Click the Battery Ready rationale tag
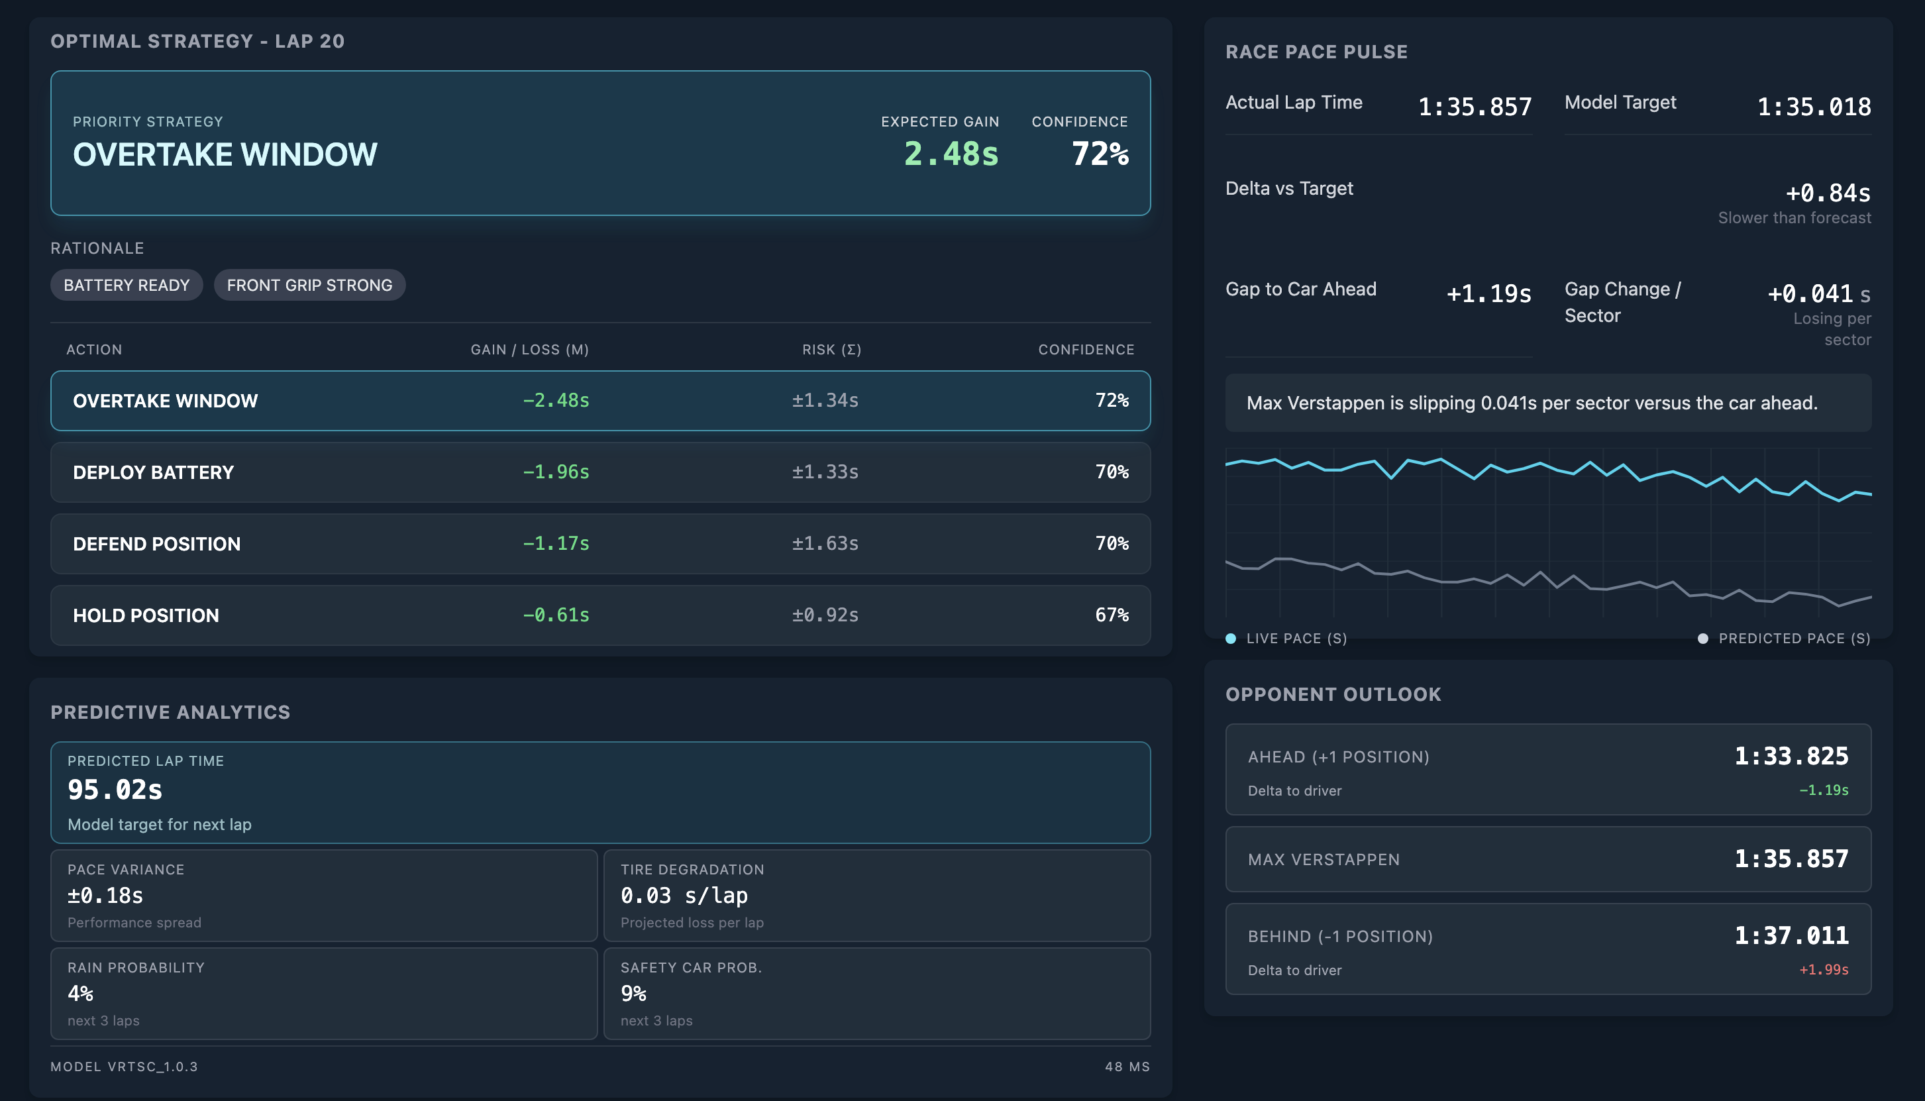 [127, 285]
